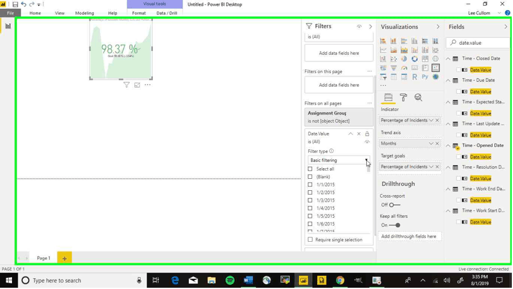Check the 1/3/2015 date value
Viewport: 513px width, 289px height.
click(x=310, y=200)
